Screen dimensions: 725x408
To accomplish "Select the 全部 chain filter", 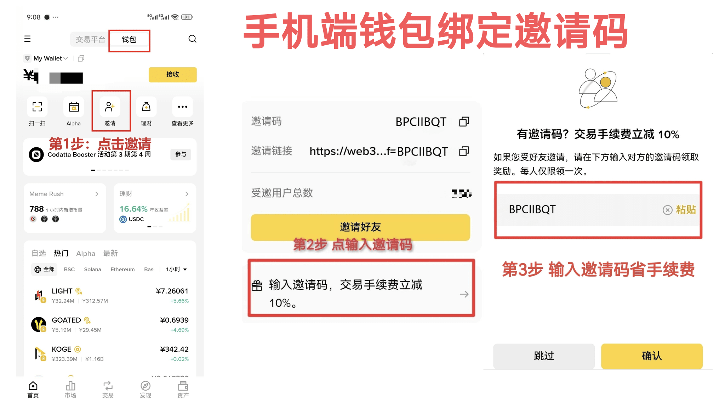I will (45, 270).
